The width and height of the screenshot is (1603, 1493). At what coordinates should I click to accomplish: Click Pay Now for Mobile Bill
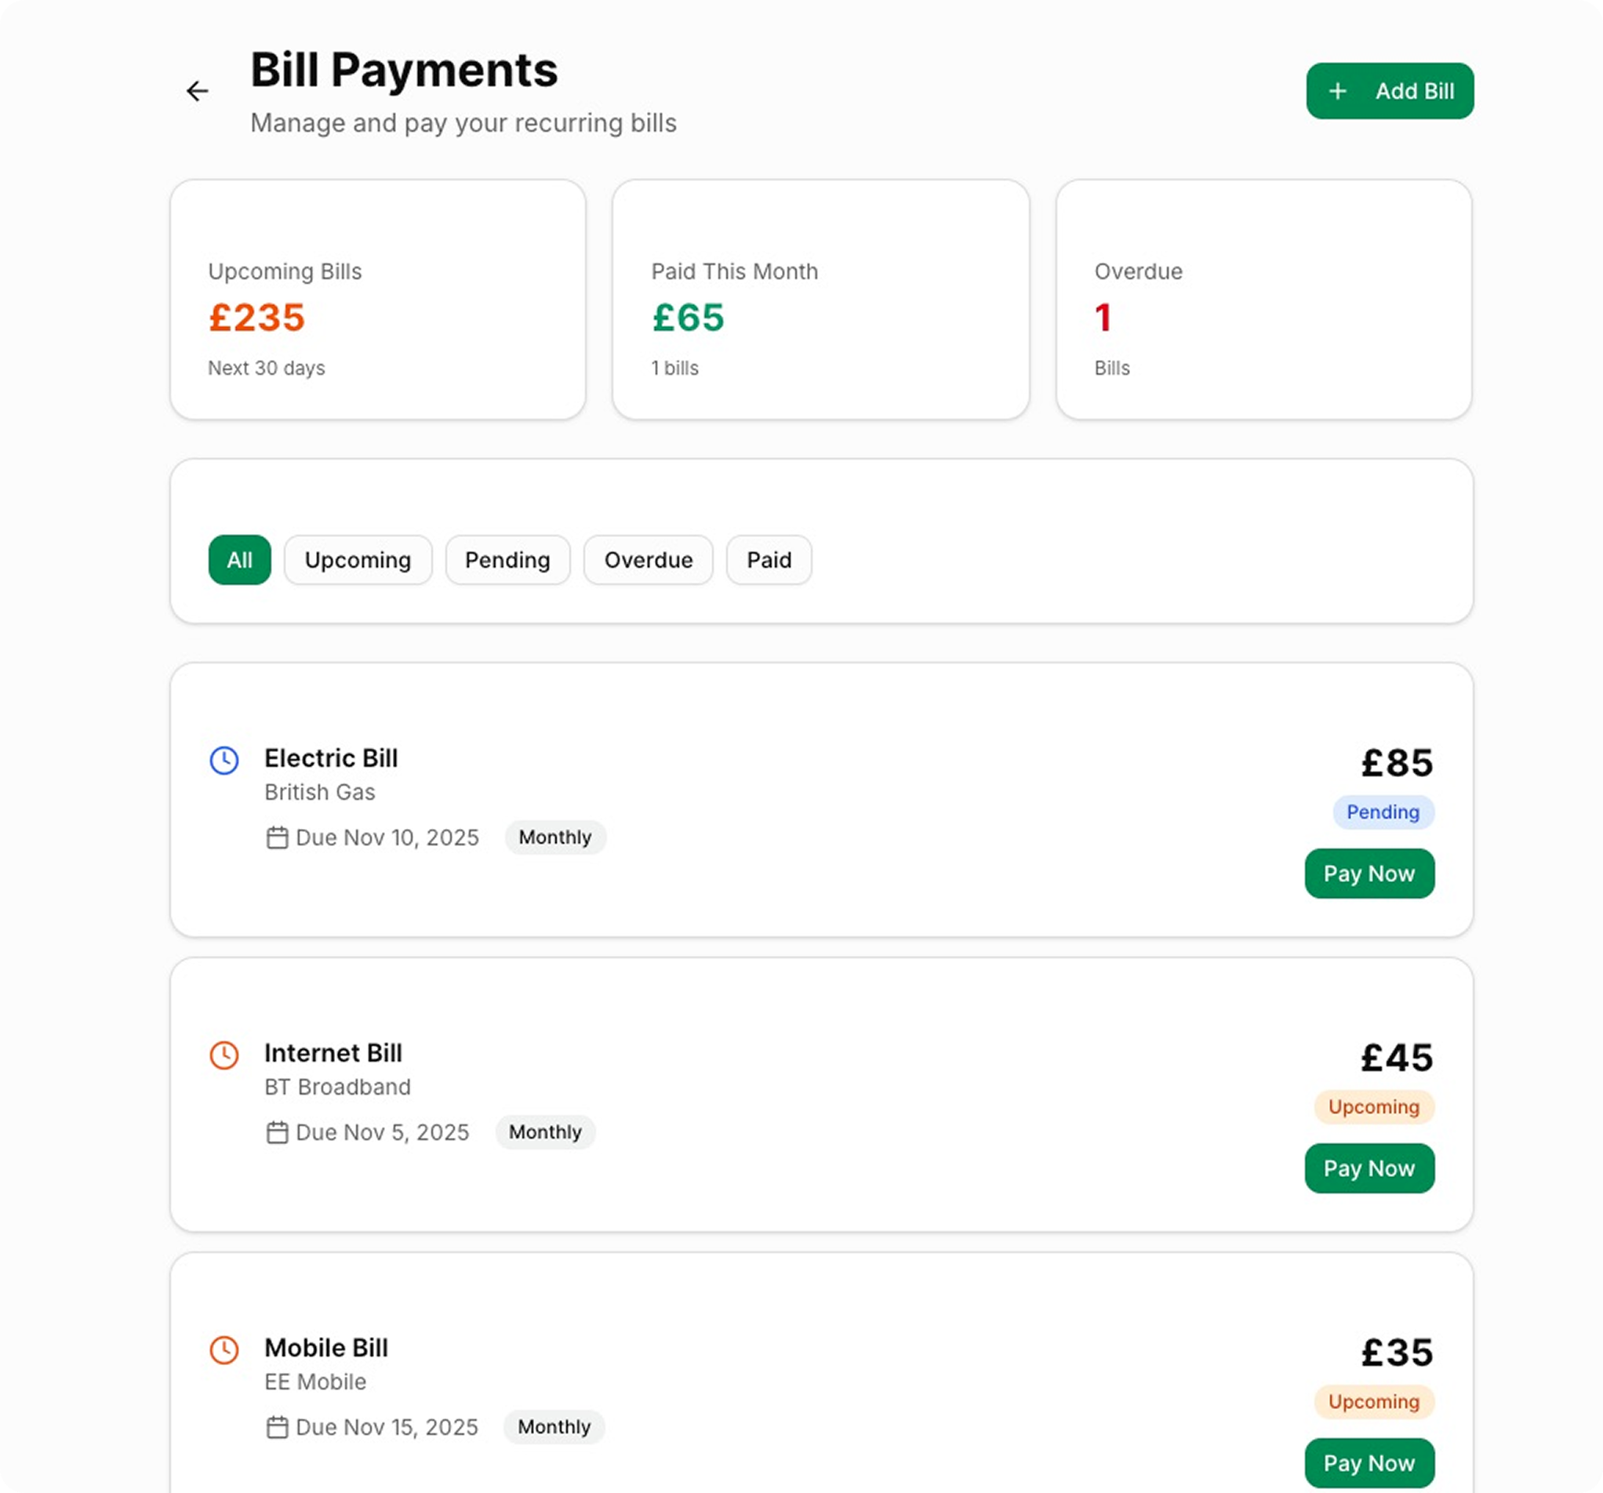[x=1369, y=1462]
